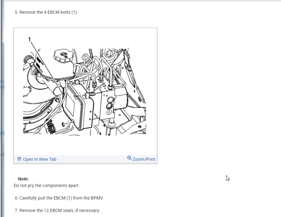Click the EBCM module in the diagram
Viewport: 281px width, 217px height.
78,106
